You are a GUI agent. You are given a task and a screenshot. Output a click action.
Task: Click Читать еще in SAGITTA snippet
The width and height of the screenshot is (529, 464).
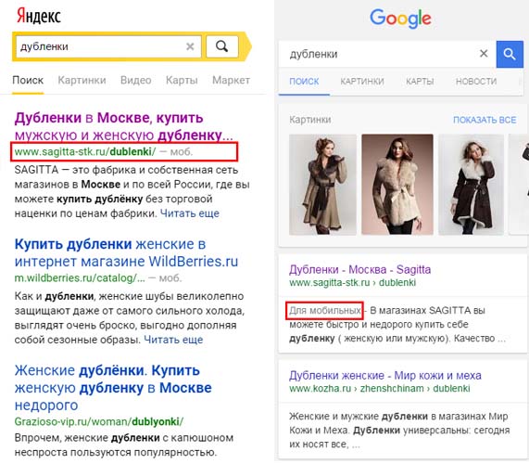tap(190, 213)
